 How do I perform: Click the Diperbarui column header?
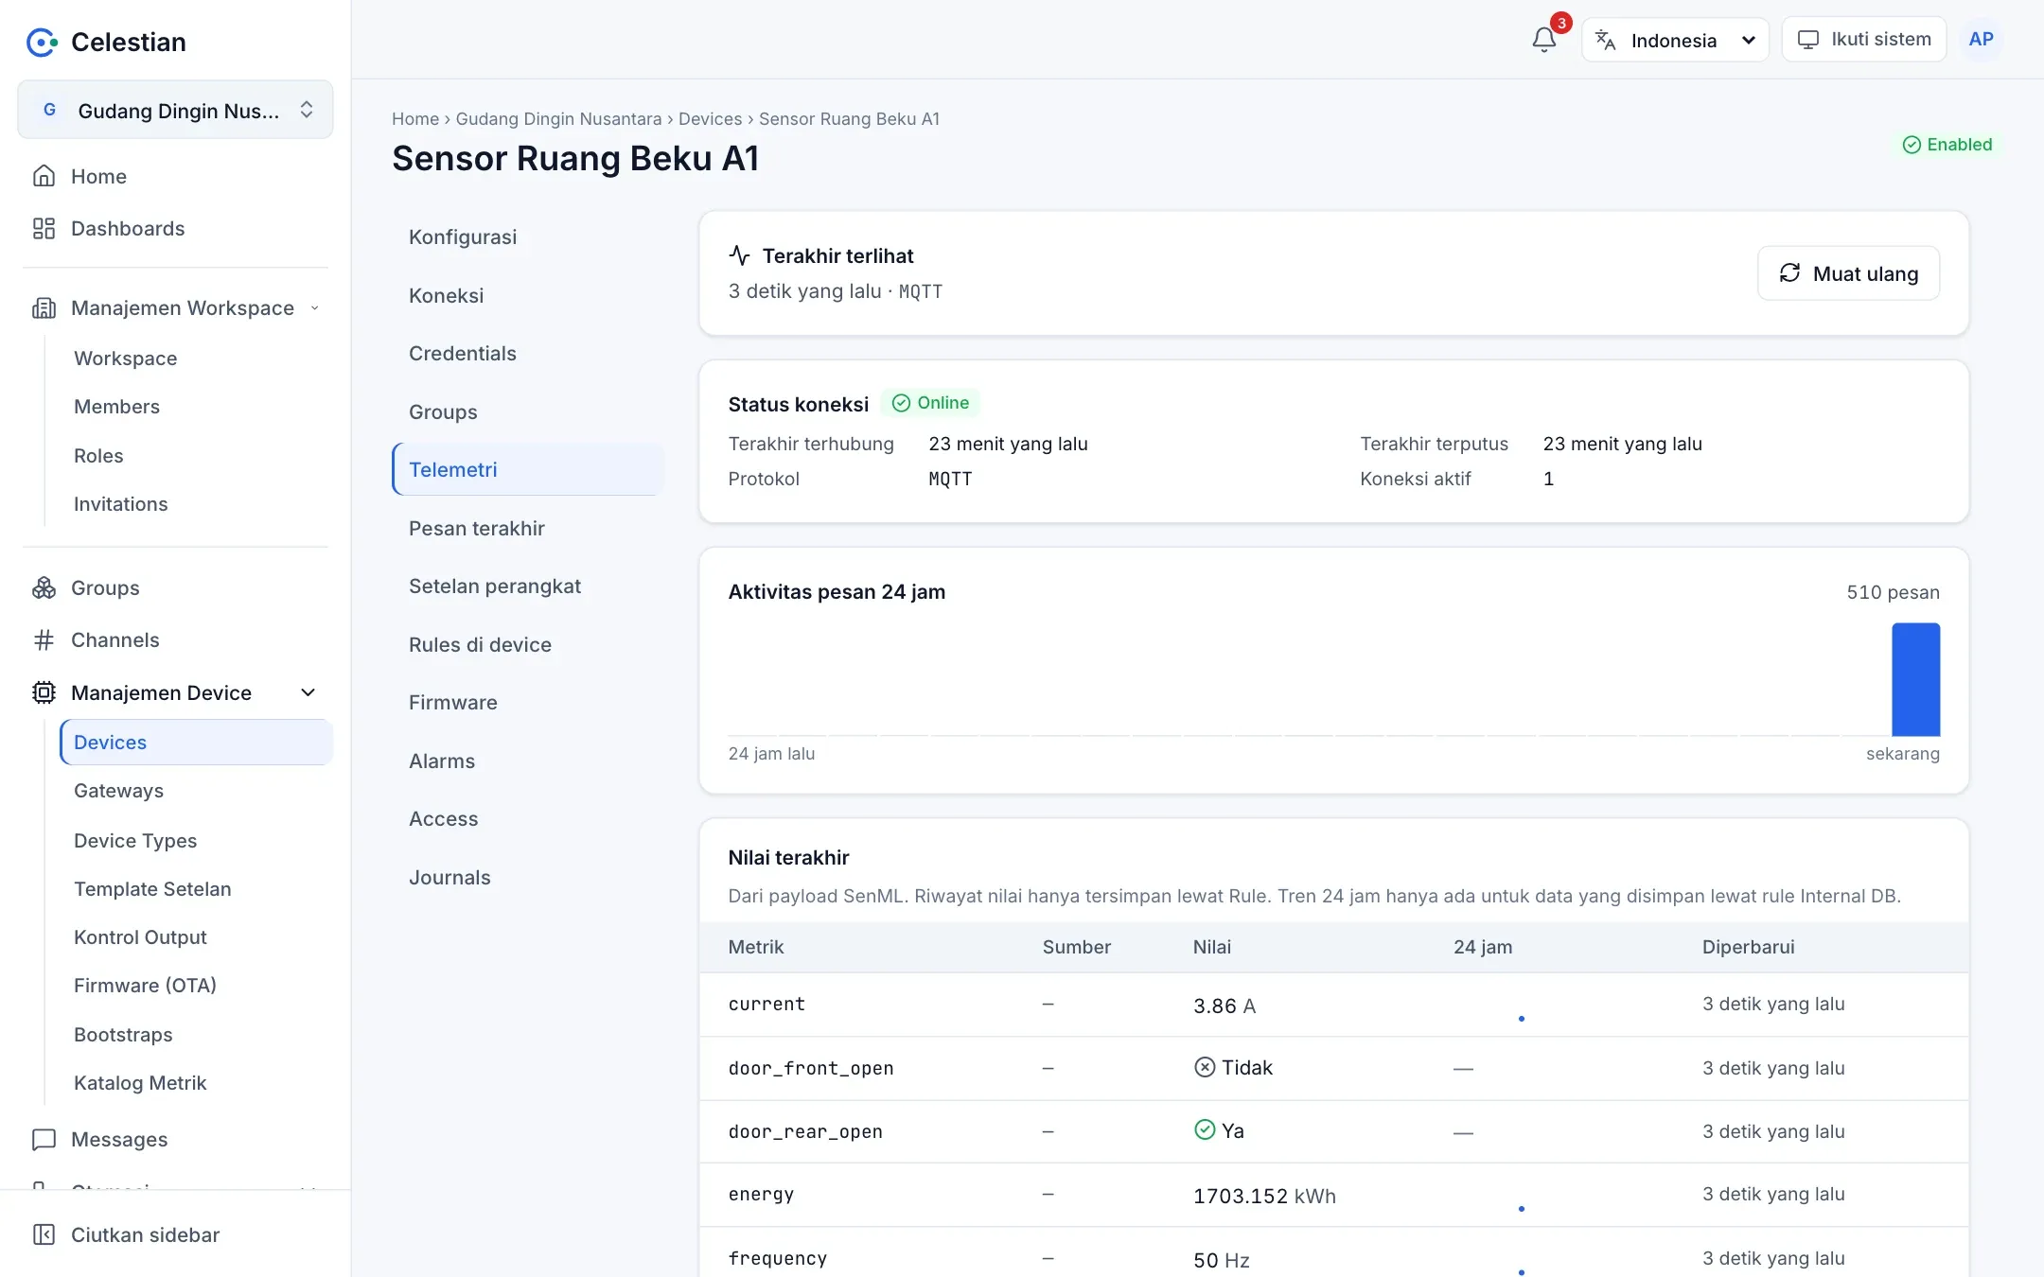point(1748,947)
